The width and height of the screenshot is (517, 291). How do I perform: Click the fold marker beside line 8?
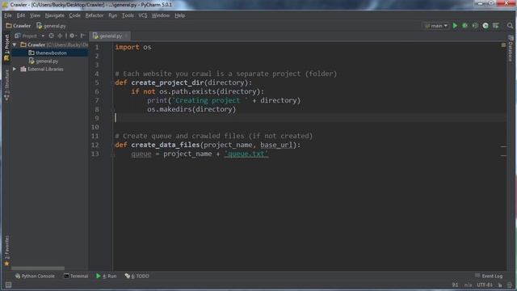coord(113,109)
